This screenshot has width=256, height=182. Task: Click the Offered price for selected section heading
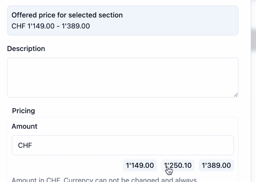[67, 15]
